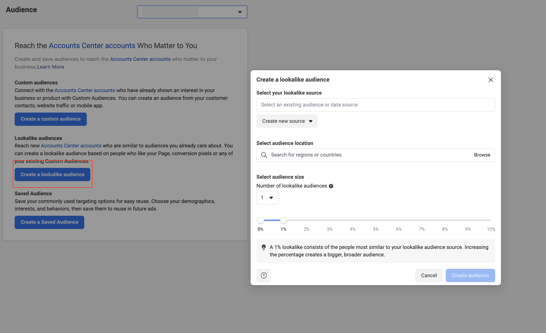This screenshot has width=546, height=333.
Task: Click the Select your lookalike source heading
Action: click(x=289, y=93)
